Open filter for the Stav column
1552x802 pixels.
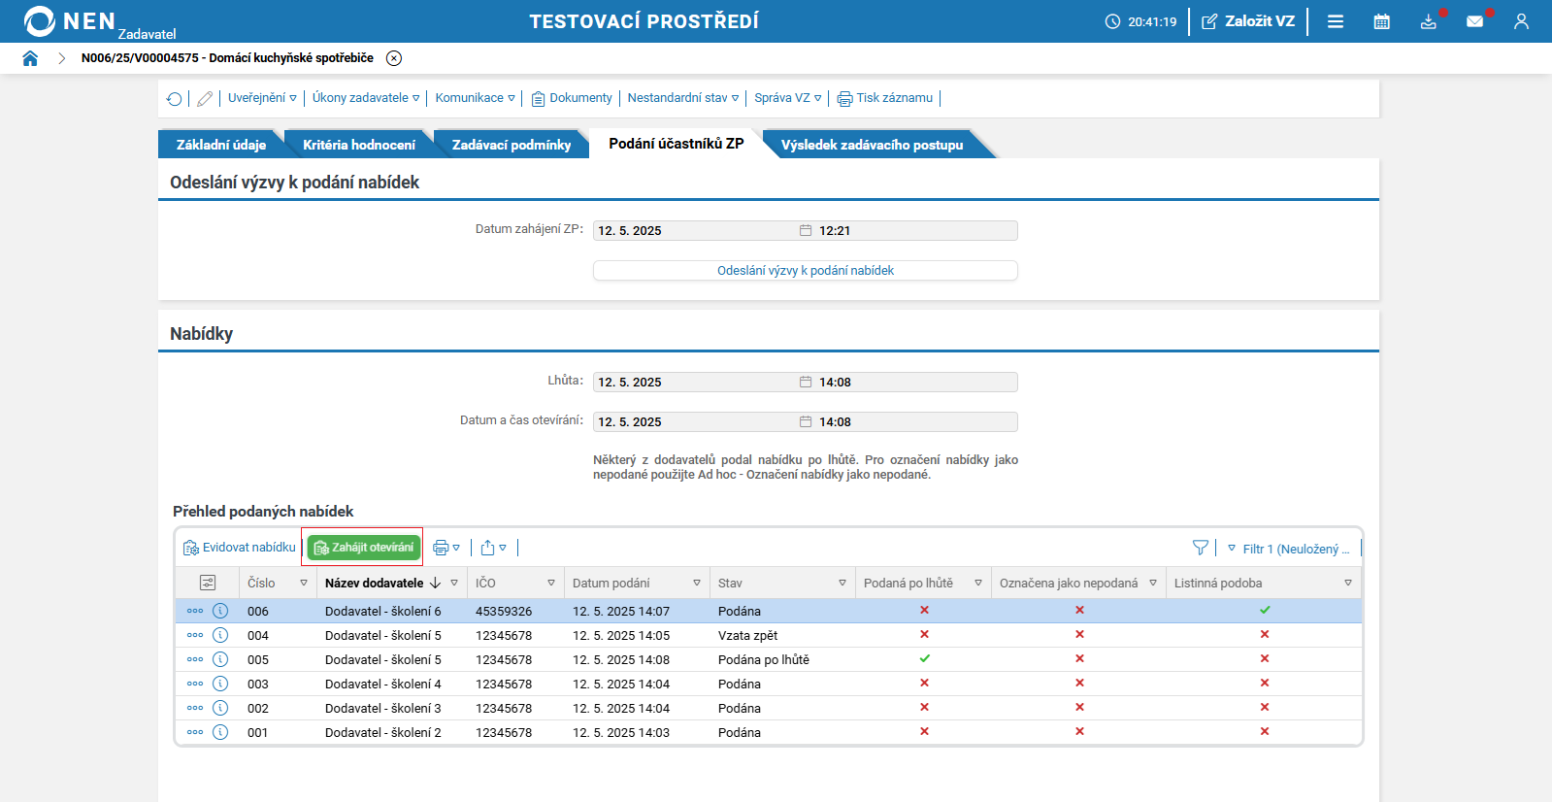(842, 584)
